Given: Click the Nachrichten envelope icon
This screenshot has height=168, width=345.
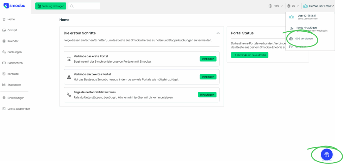Looking at the screenshot, I should click(4, 63).
